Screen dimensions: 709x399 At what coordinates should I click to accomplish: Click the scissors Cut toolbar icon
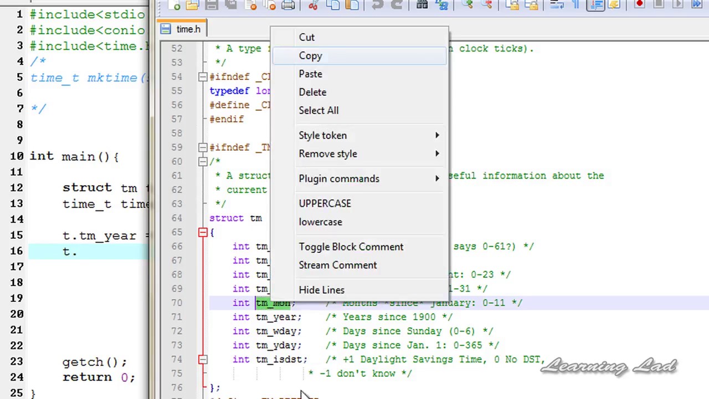(x=314, y=5)
